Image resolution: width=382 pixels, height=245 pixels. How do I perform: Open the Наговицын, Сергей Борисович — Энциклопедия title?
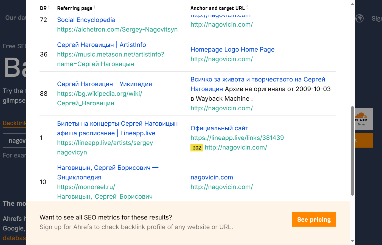tap(108, 172)
